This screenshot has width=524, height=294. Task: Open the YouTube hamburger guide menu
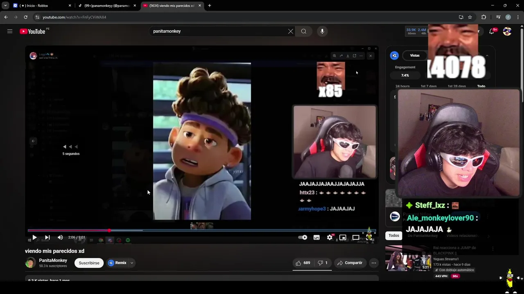[10, 31]
